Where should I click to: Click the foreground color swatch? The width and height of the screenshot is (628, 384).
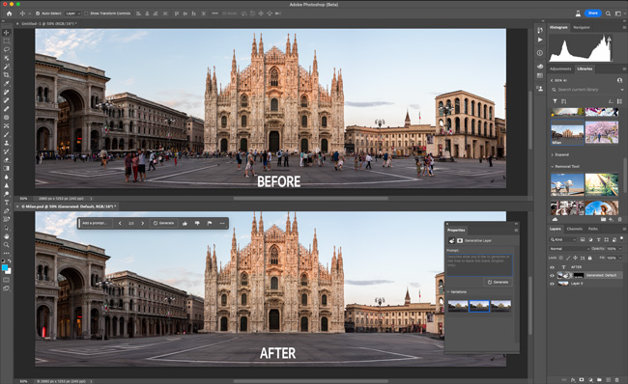(x=5, y=267)
